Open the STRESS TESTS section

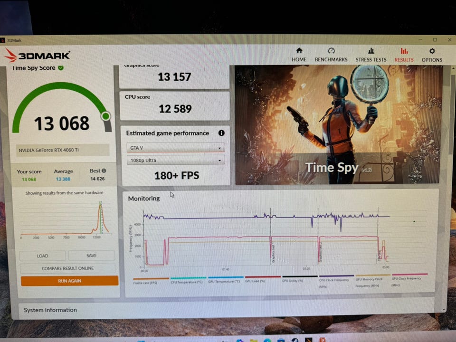371,55
